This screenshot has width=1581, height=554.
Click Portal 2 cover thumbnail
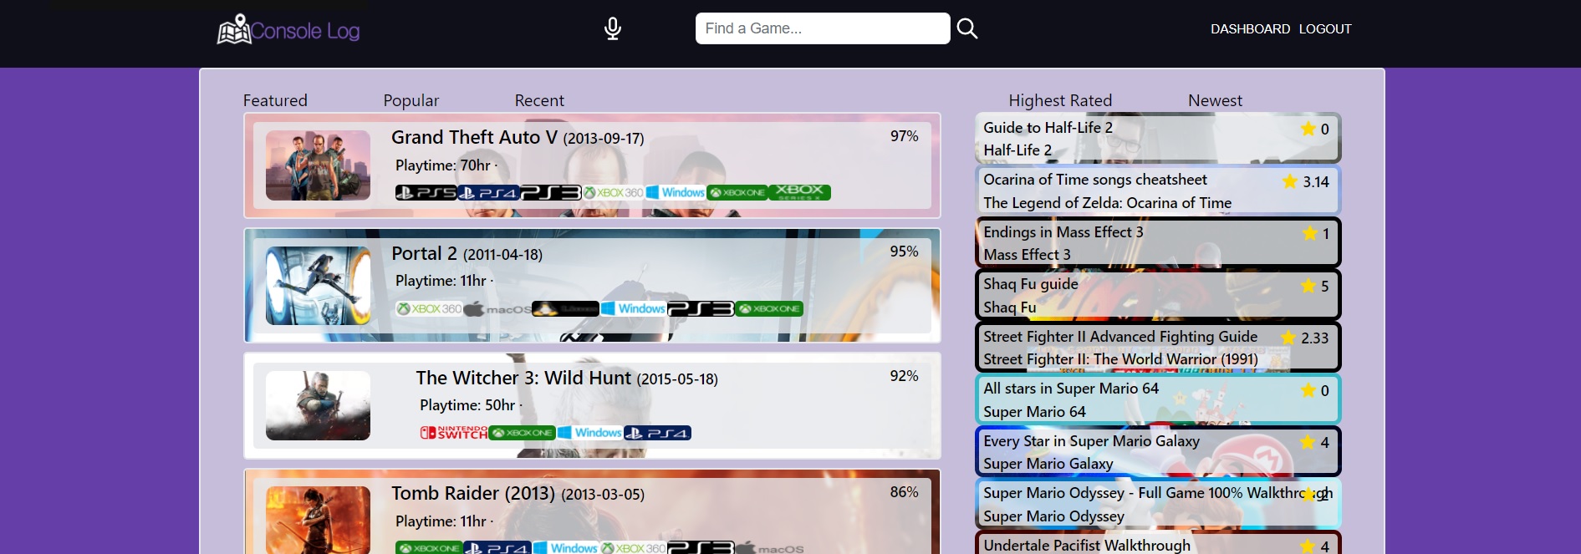tap(318, 286)
